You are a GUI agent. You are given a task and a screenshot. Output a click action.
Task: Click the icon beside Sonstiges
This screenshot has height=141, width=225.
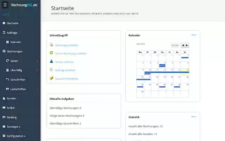pyautogui.click(x=4, y=127)
